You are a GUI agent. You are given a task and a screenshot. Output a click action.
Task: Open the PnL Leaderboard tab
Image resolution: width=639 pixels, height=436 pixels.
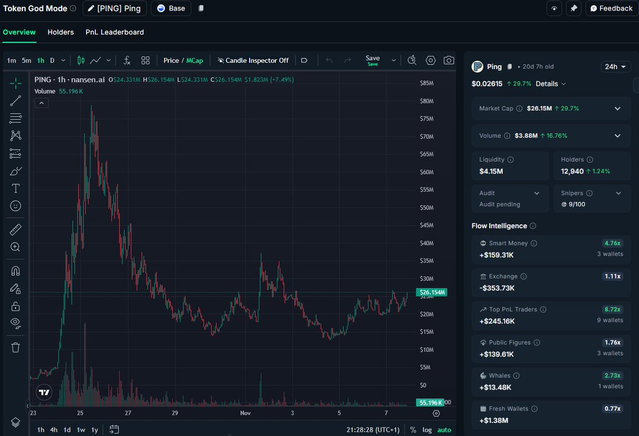click(x=114, y=32)
